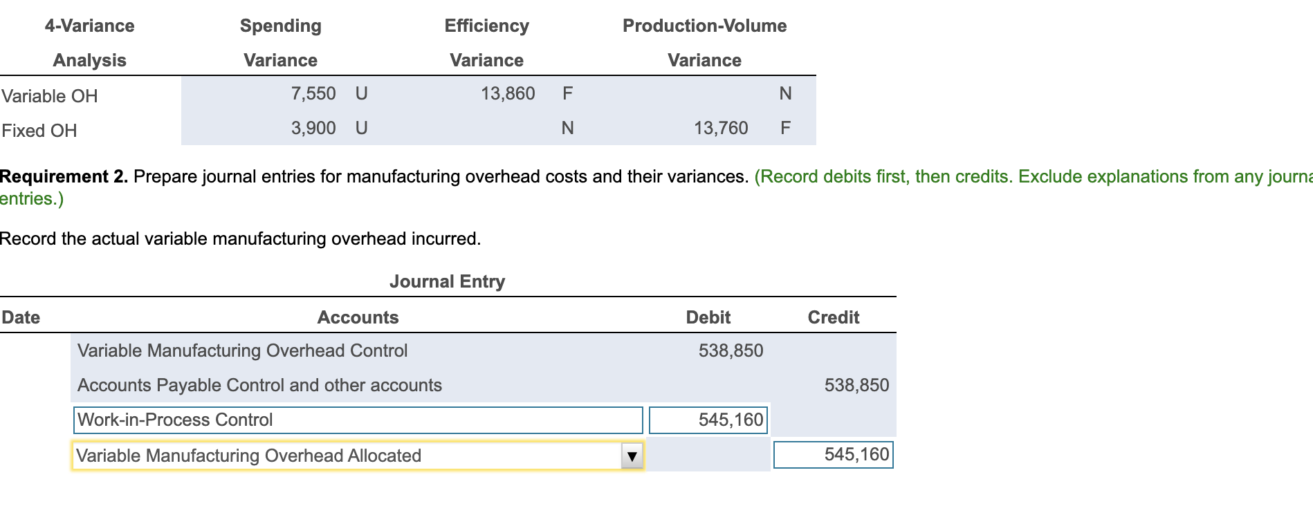Select the Variable OH spending variance 7,550
The height and width of the screenshot is (506, 1313).
tap(313, 93)
